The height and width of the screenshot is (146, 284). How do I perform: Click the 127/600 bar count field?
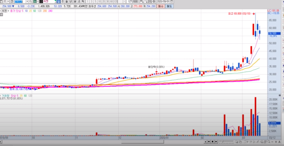click(133, 1)
